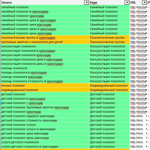
Task: Click the 'консультация психолога краснодар' cell
Action: [45, 55]
